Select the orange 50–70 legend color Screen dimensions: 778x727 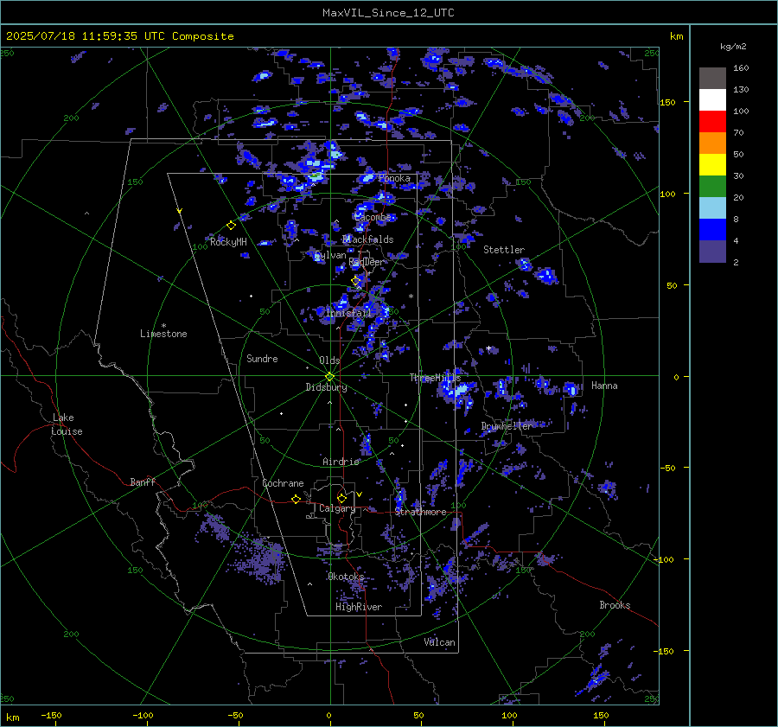point(712,143)
